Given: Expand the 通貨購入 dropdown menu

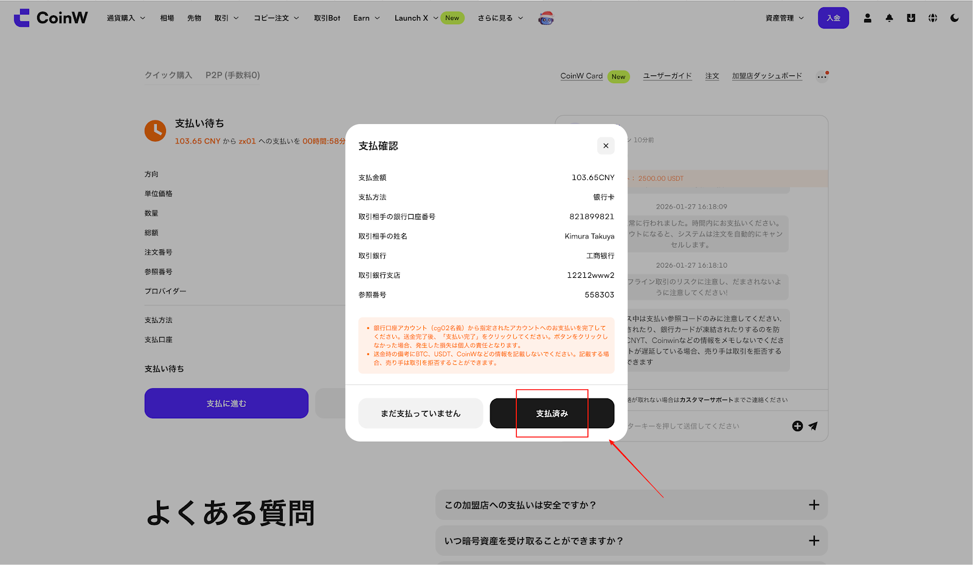Looking at the screenshot, I should click(126, 18).
